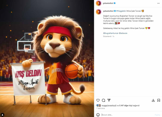Screen dimensions: 162x117
Task: Open the three-dot more options menu
Action: coord(158,3)
